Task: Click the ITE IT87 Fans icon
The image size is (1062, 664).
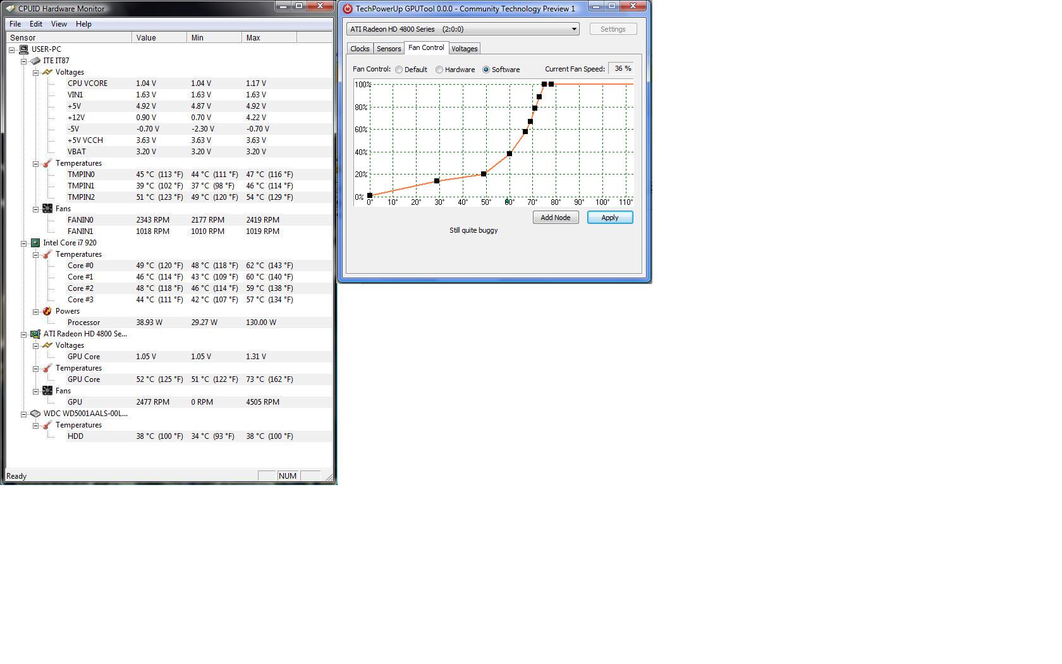Action: click(x=47, y=209)
